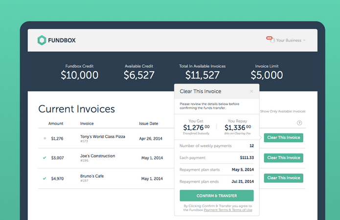Click the Repayment plan ends Jul 21, 2014 date
340x220 pixels.
tap(243, 181)
